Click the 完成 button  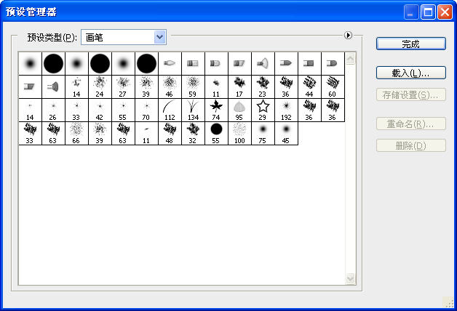pos(410,44)
